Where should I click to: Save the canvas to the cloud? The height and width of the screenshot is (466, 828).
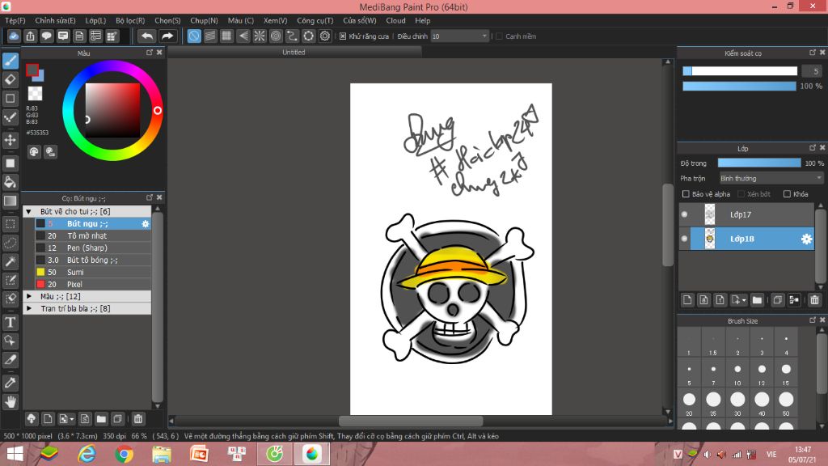pos(14,36)
